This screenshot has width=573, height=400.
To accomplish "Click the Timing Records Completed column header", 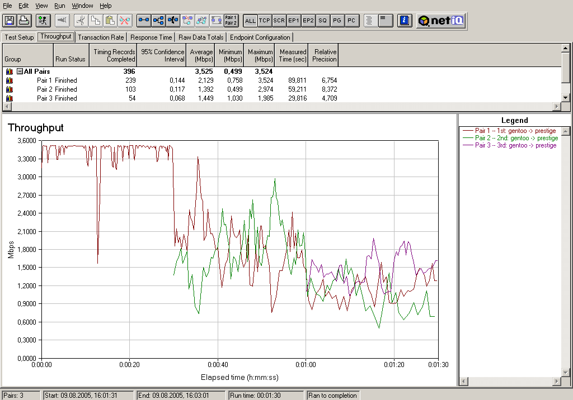I will 114,55.
